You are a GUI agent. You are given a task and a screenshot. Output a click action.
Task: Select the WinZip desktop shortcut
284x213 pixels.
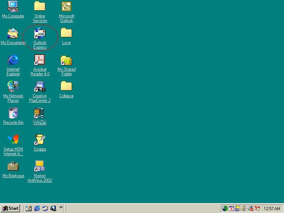(40, 114)
